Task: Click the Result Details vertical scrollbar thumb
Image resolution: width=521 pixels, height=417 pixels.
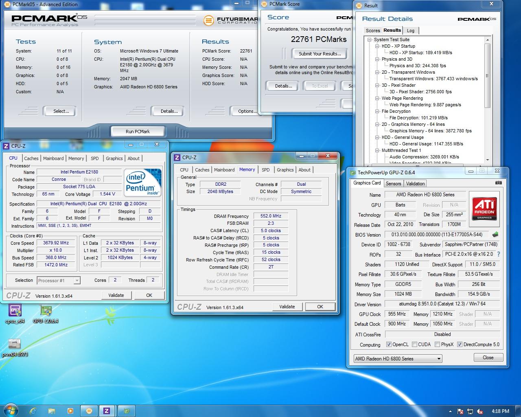Action: point(488,75)
